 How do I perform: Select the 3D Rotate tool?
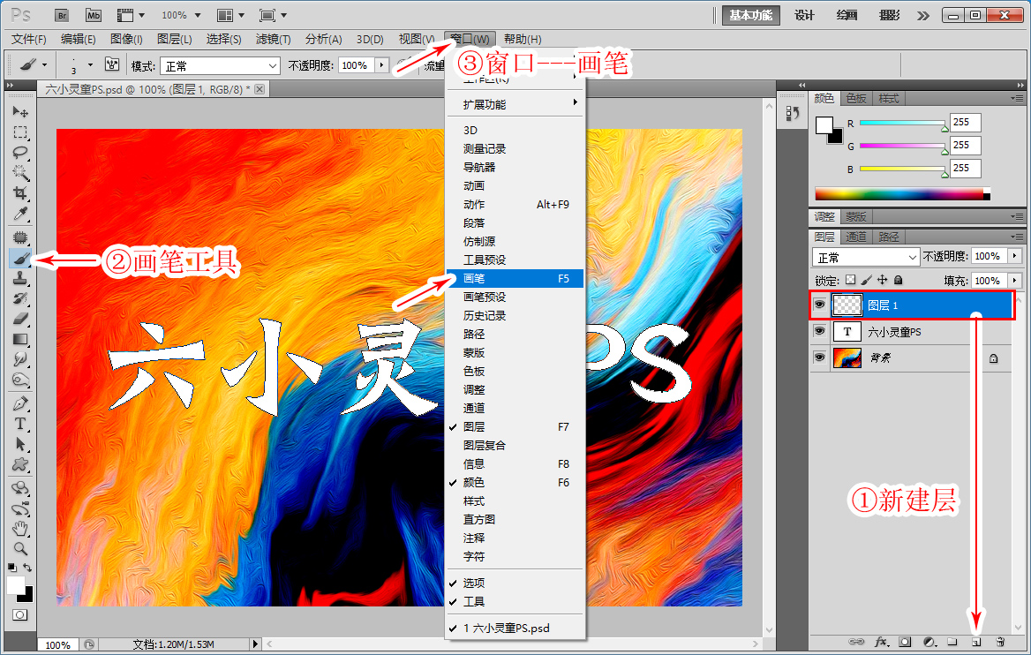(x=20, y=488)
